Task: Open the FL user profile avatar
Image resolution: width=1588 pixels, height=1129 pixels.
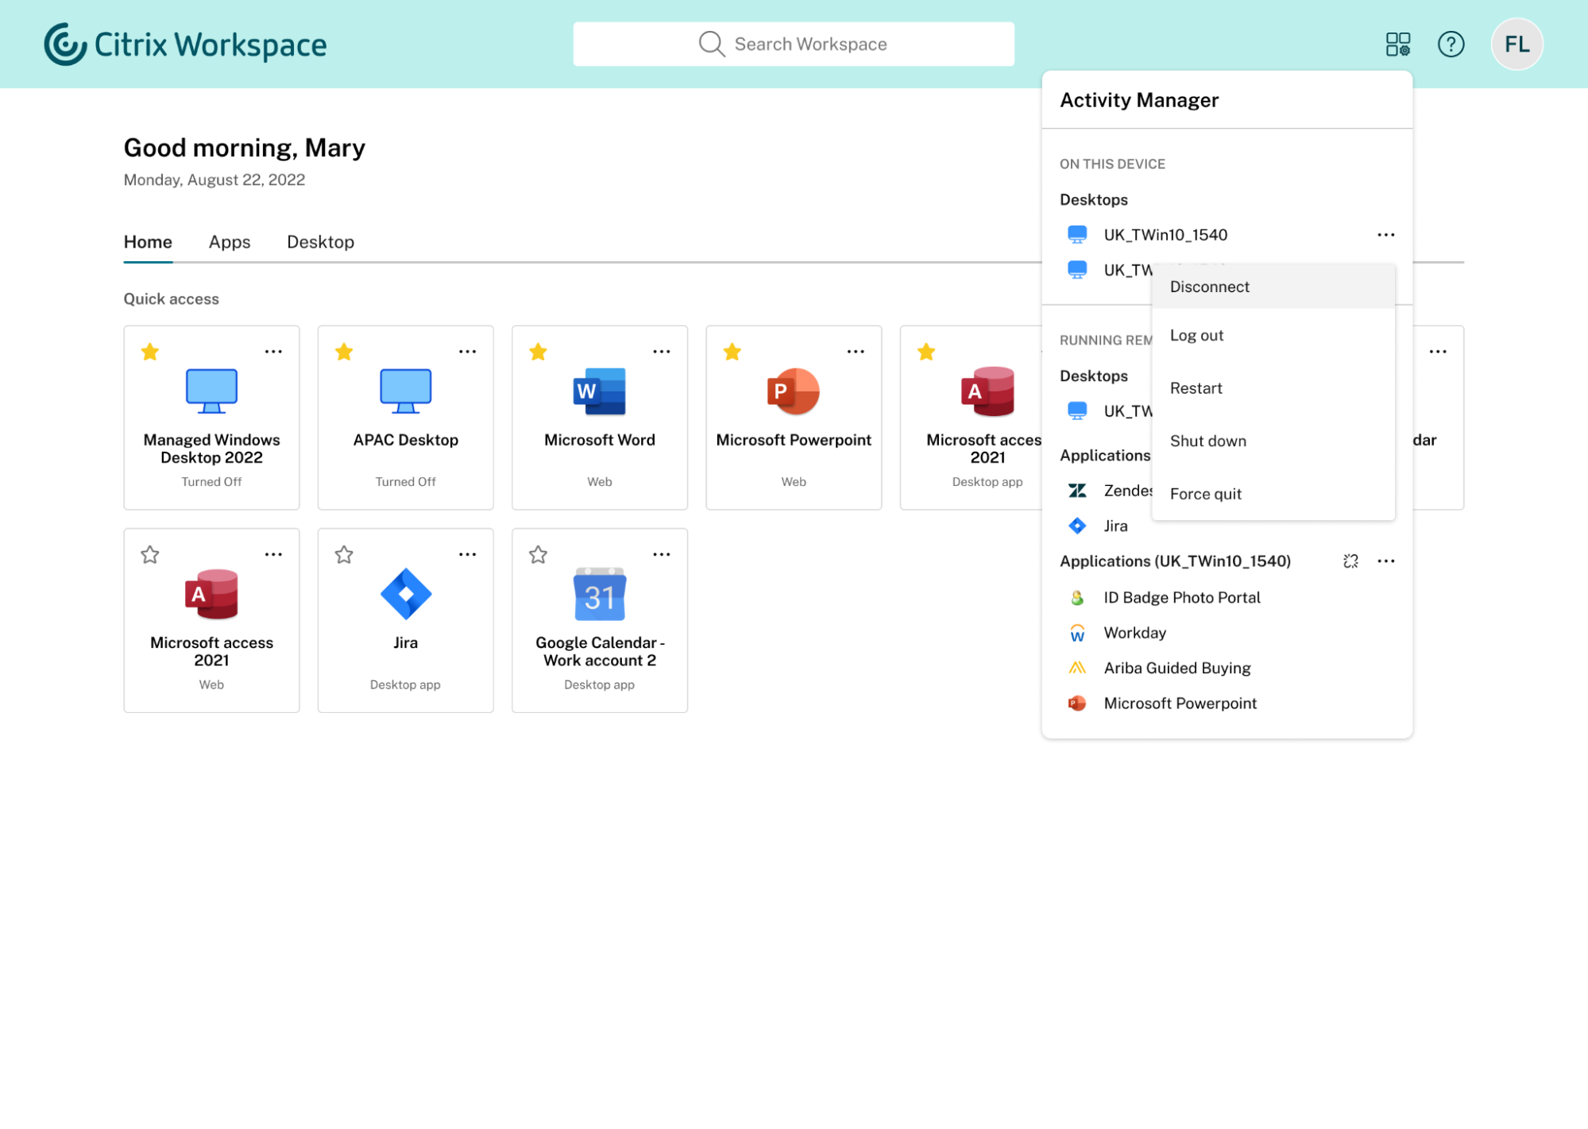Action: point(1517,44)
